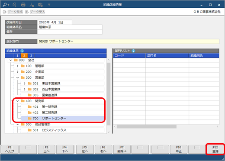Click the F7 削除 button

(122, 149)
